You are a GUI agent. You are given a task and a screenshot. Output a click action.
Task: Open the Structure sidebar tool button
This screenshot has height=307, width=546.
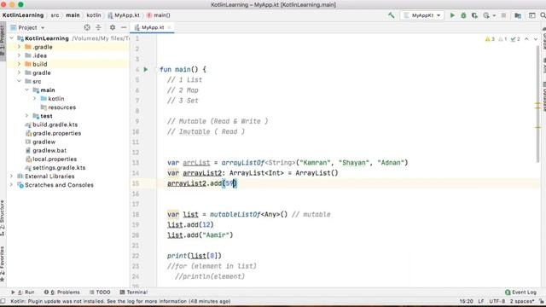click(3, 219)
